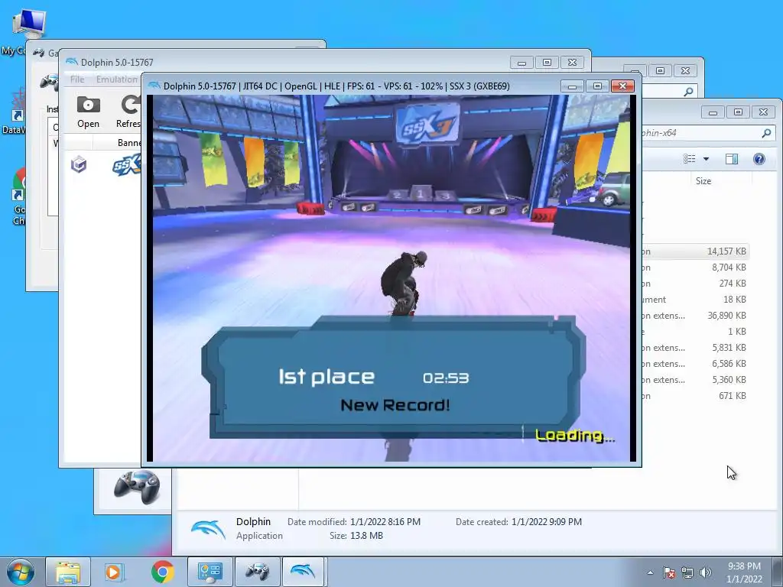Click the Dolphin application icon in details pane
The image size is (783, 587).
pos(208,529)
